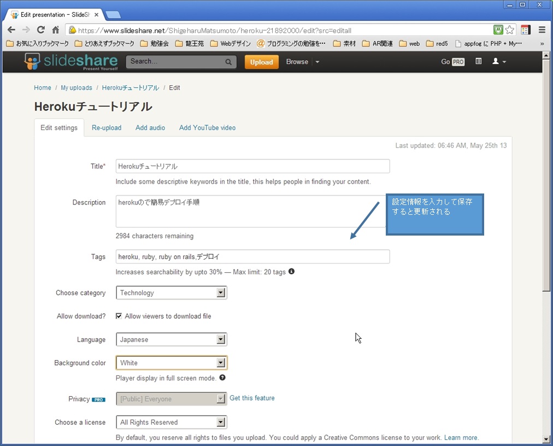Click the search magnifier icon
Image resolution: width=553 pixels, height=446 pixels.
[x=228, y=62]
